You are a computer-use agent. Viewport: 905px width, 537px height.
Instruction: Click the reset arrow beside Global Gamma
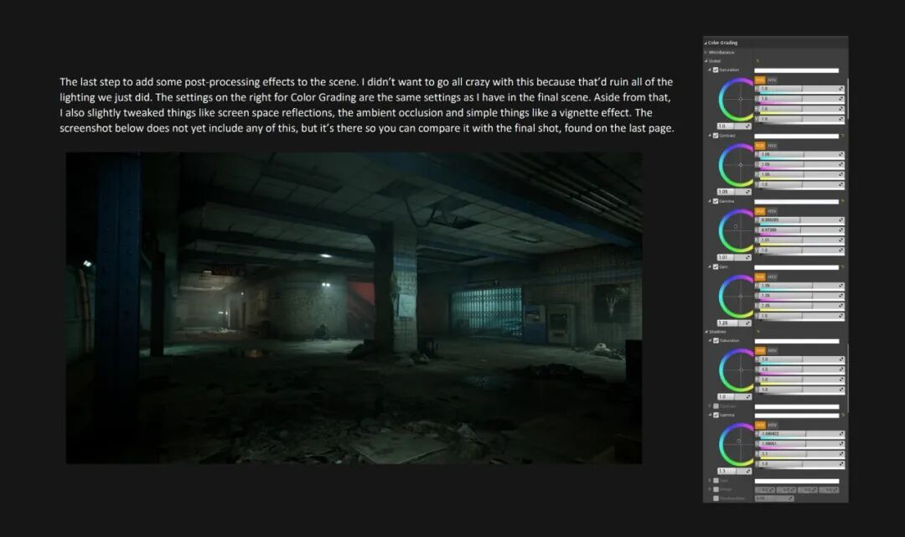[x=843, y=201]
